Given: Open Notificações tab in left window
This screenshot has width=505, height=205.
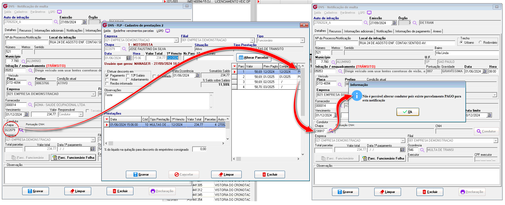Looking at the screenshot, I should tap(74, 31).
